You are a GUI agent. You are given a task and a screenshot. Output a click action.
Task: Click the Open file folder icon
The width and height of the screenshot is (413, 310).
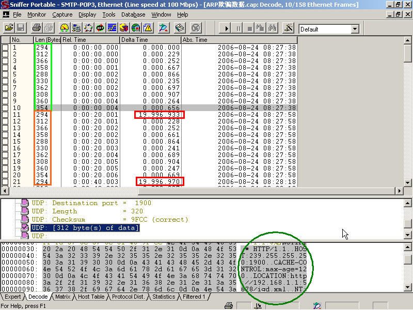coord(9,28)
